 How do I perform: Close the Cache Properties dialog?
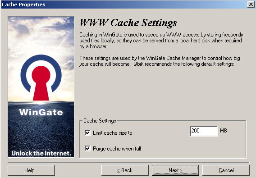(x=251, y=5)
